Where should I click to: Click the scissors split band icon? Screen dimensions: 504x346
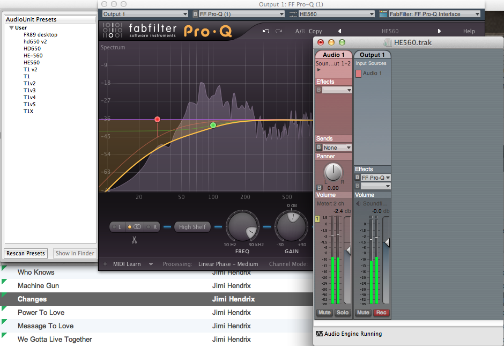tap(134, 240)
